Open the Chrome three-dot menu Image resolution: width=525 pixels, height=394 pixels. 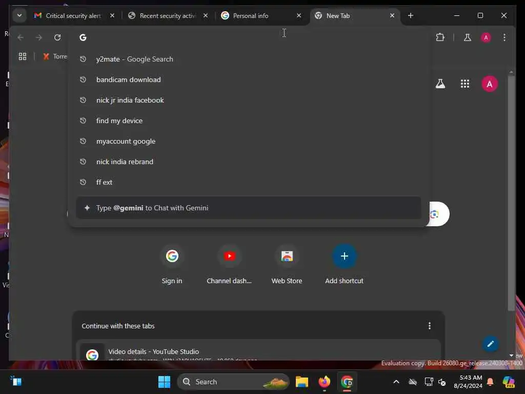tap(504, 37)
